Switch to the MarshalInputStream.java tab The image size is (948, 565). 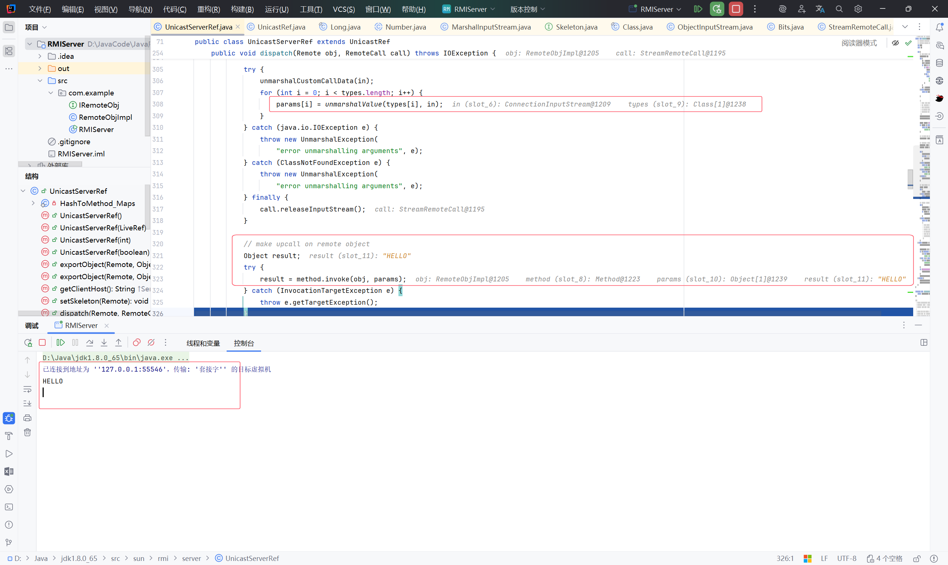491,27
